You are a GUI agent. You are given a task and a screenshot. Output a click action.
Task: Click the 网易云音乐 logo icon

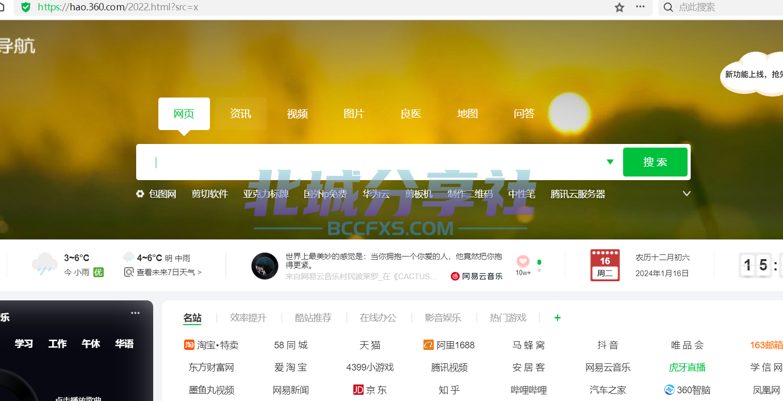coord(455,276)
